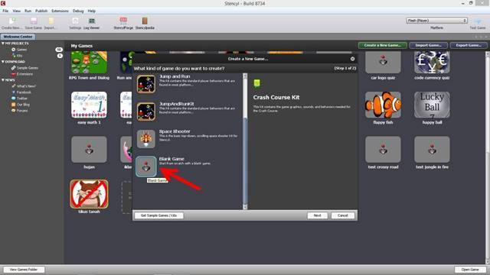Click the Create a New Game button
490x275 pixels.
[383, 45]
